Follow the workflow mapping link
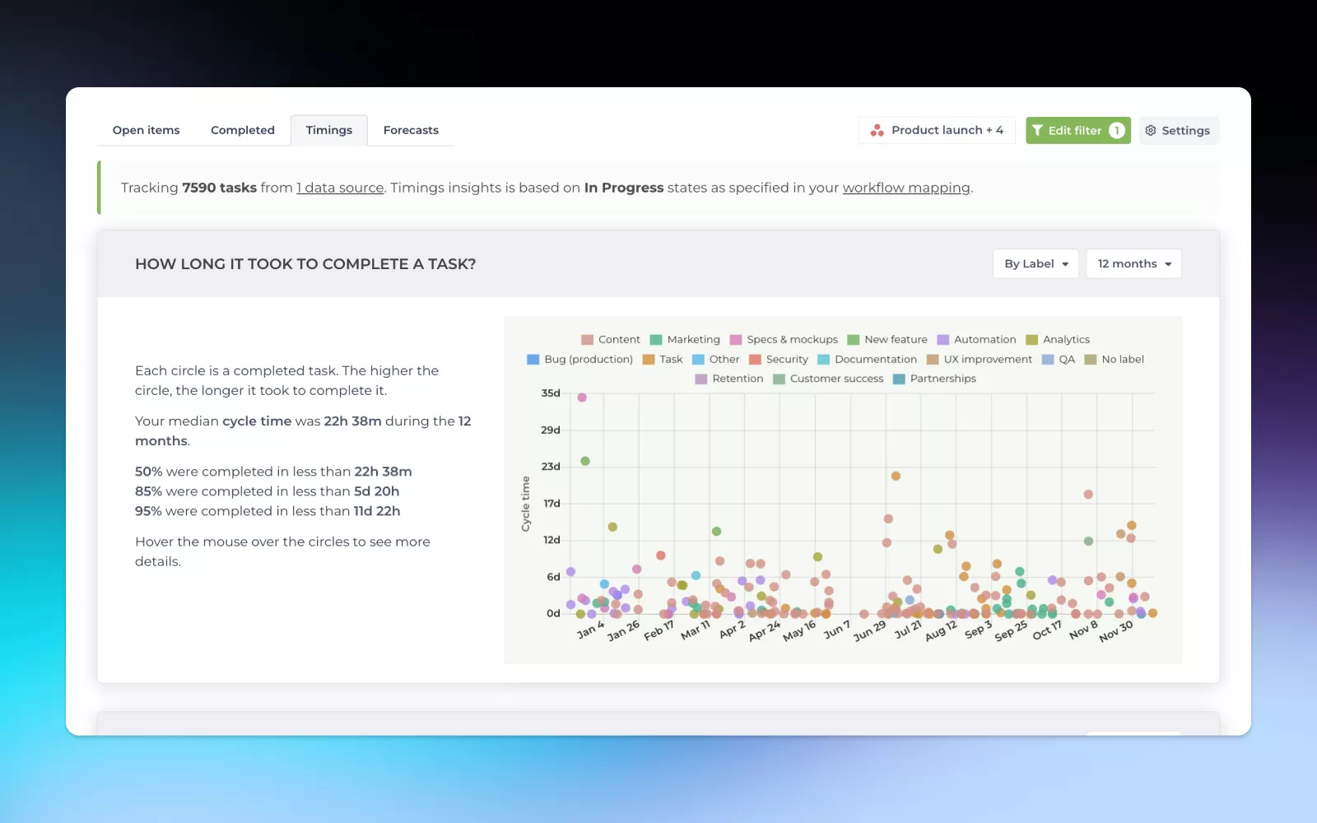Viewport: 1317px width, 823px height. [x=905, y=188]
